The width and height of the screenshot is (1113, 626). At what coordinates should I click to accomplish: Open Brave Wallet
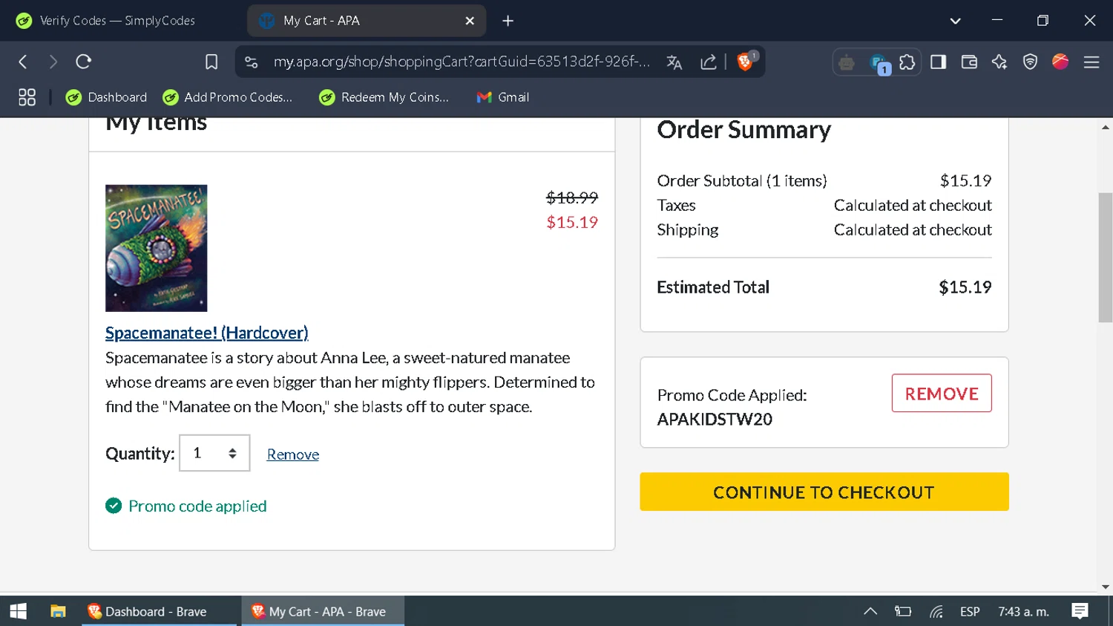(x=969, y=62)
